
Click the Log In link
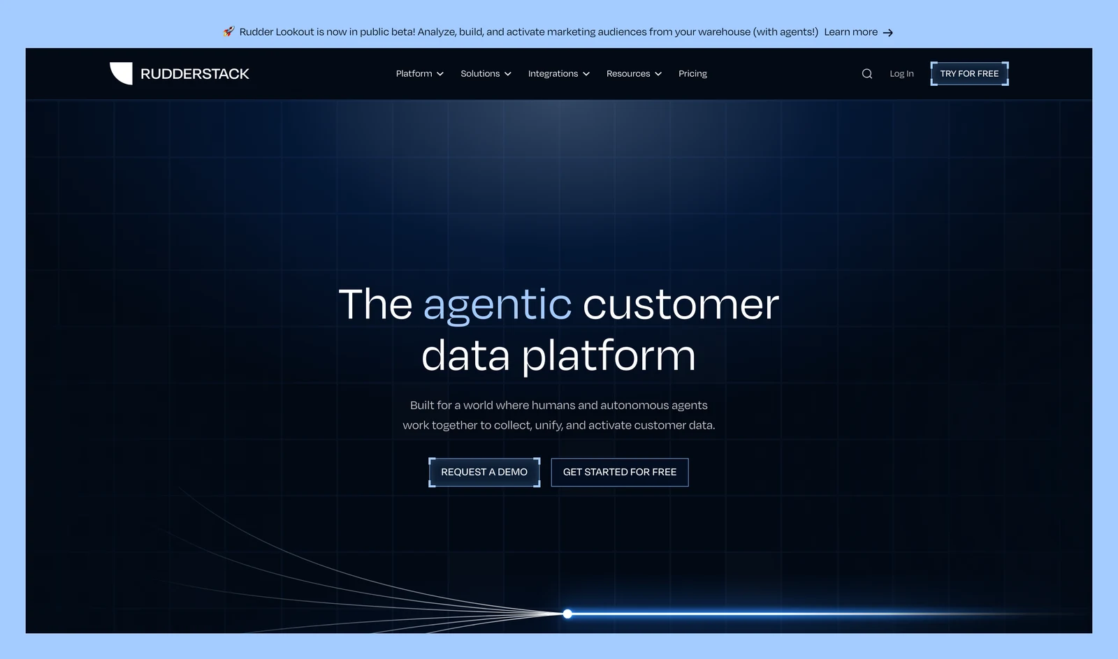(901, 73)
